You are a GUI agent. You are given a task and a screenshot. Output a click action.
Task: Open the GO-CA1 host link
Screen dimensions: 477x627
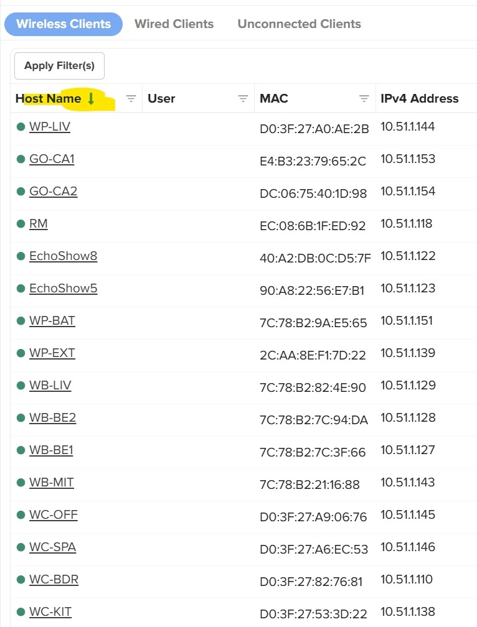click(x=52, y=159)
